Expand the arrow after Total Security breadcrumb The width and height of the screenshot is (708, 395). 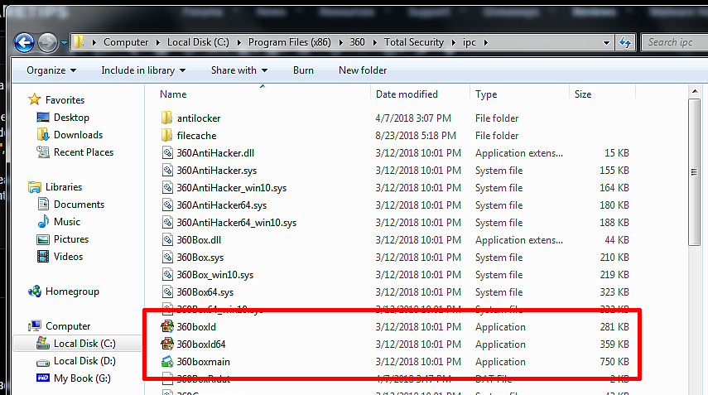click(453, 42)
